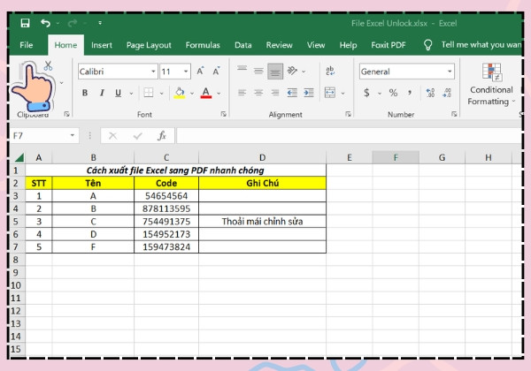Click the Percent Style icon
Screen dimensions: 531x371
(393, 93)
